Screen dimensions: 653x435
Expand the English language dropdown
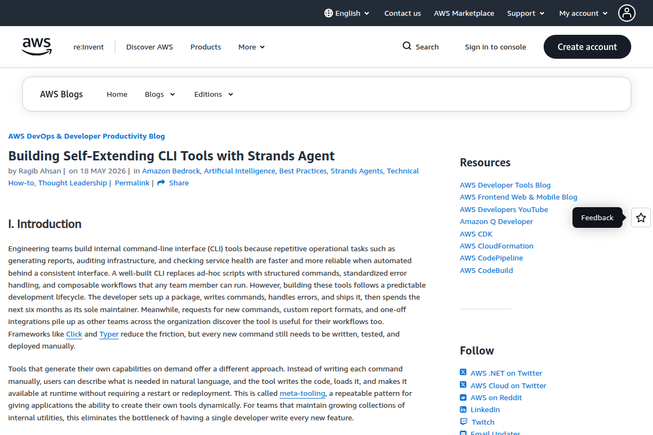(347, 13)
